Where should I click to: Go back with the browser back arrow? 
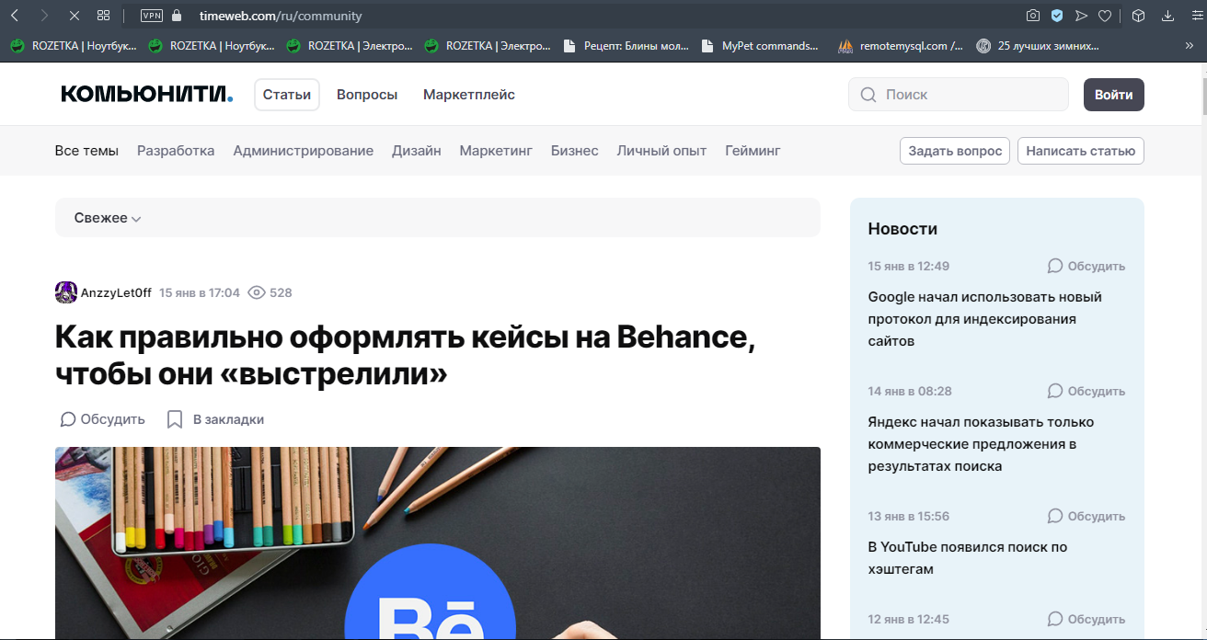click(x=15, y=16)
